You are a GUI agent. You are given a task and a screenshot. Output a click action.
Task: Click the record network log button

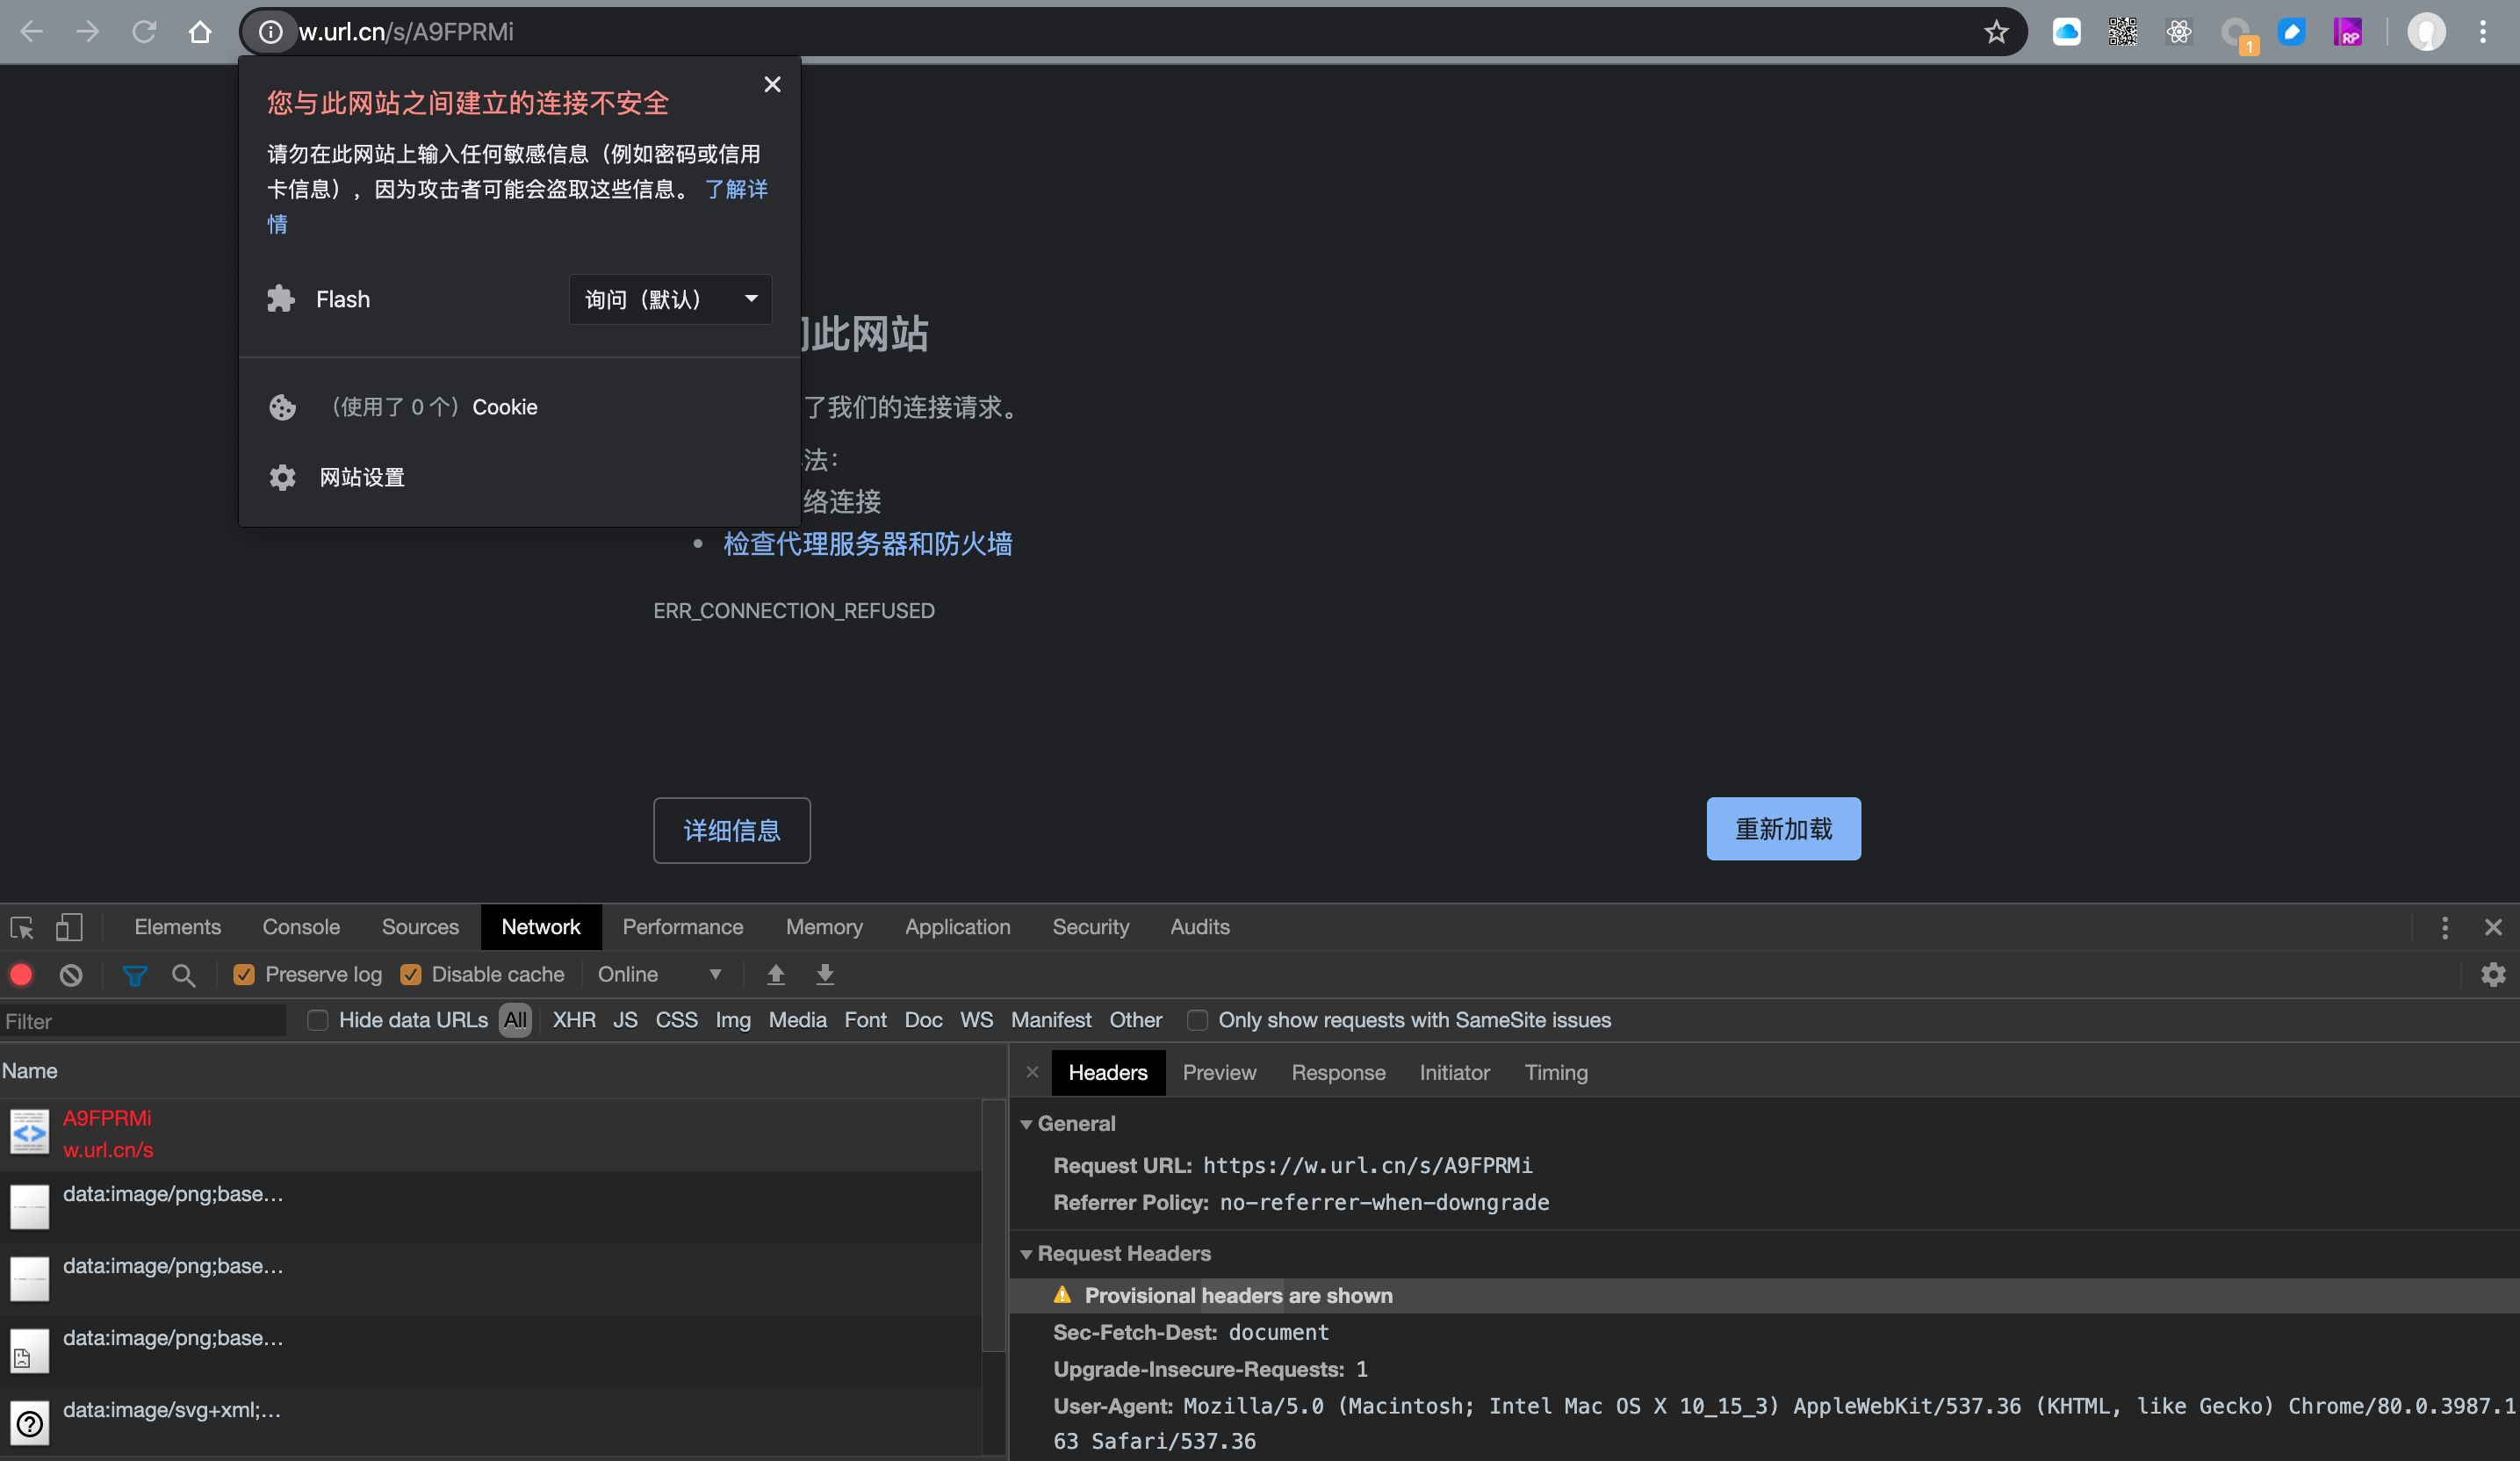coord(21,974)
